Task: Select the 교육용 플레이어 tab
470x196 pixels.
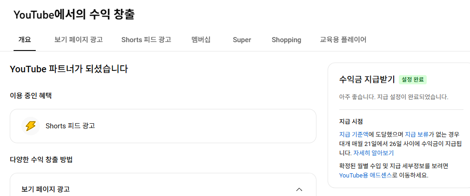Action: click(x=343, y=40)
